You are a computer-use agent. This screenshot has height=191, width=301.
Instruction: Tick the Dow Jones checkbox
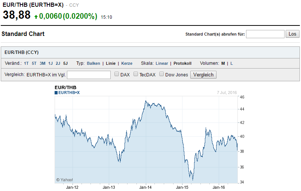click(162, 75)
